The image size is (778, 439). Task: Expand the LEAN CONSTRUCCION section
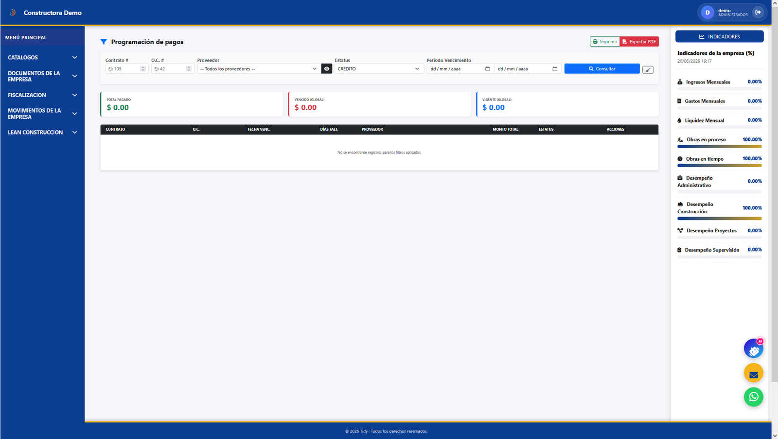click(42, 132)
